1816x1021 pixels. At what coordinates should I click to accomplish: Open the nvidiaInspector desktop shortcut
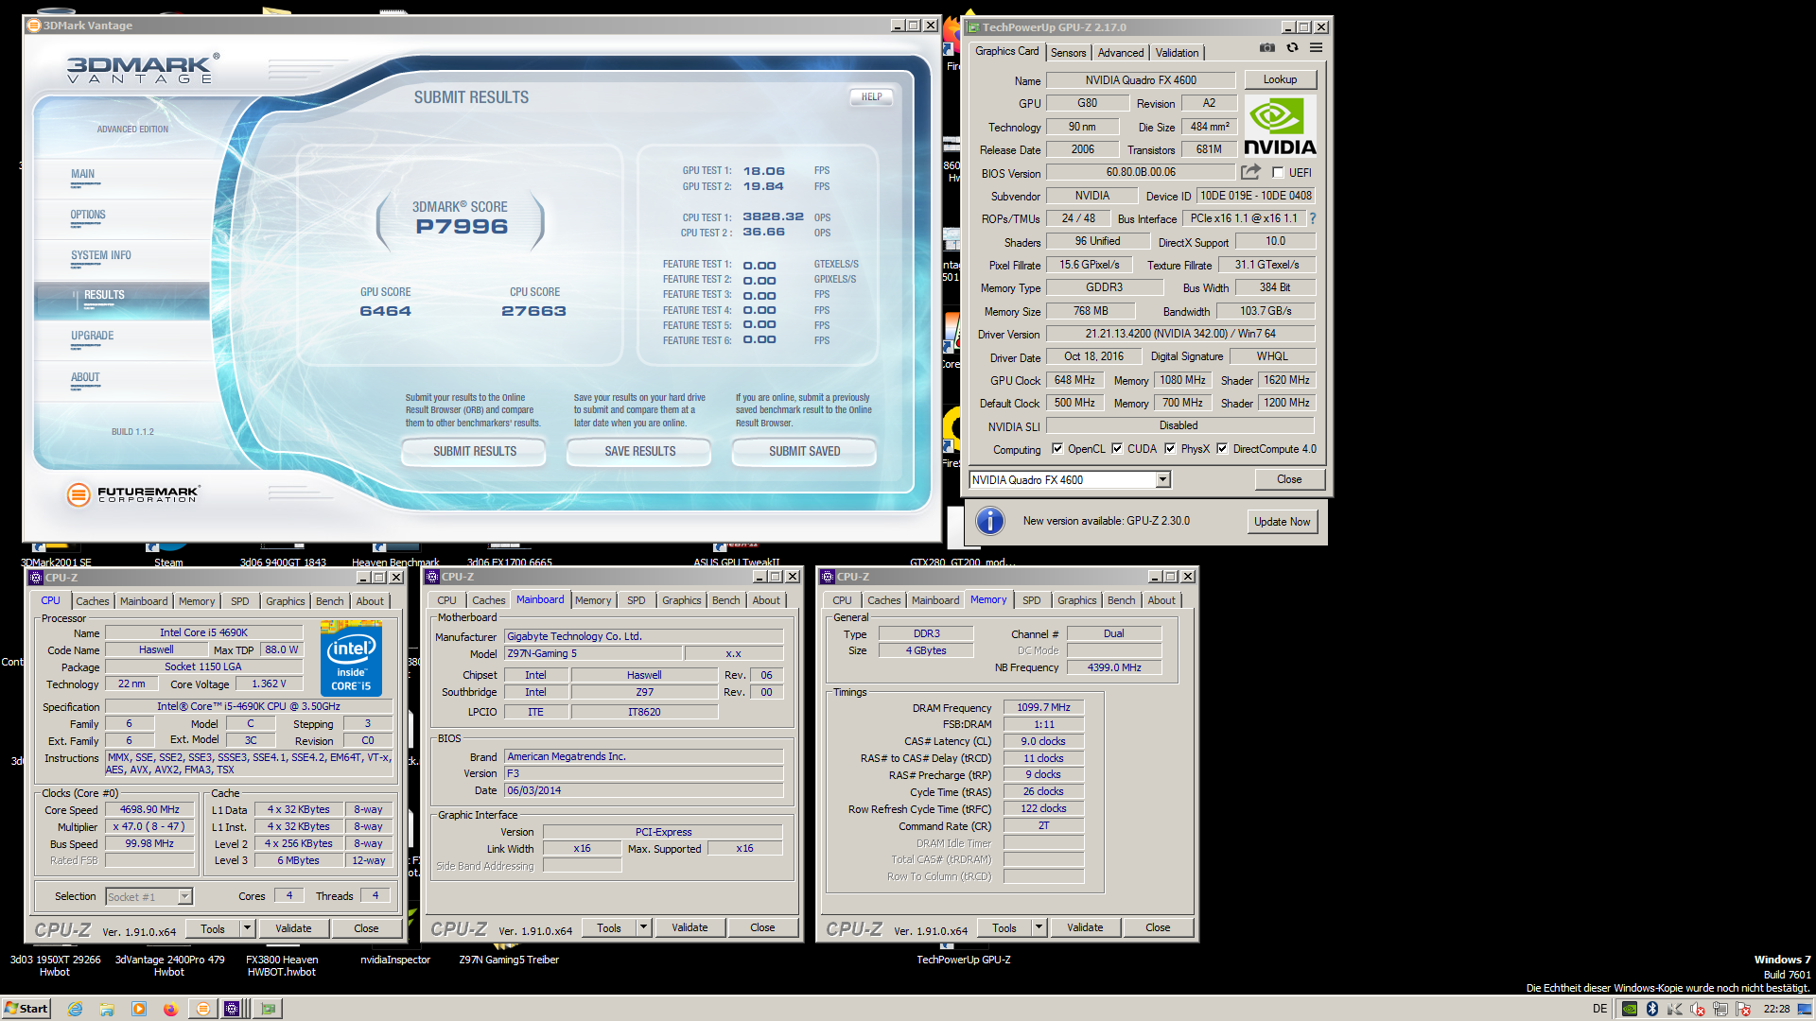(395, 960)
